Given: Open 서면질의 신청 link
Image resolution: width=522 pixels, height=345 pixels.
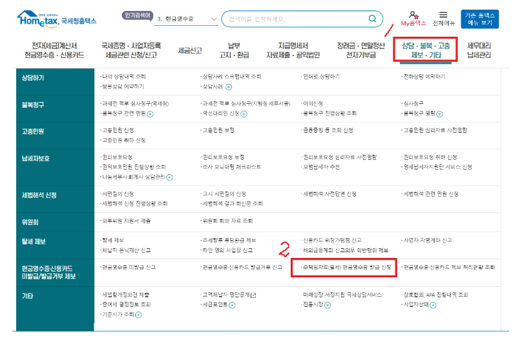Looking at the screenshot, I should tap(118, 194).
